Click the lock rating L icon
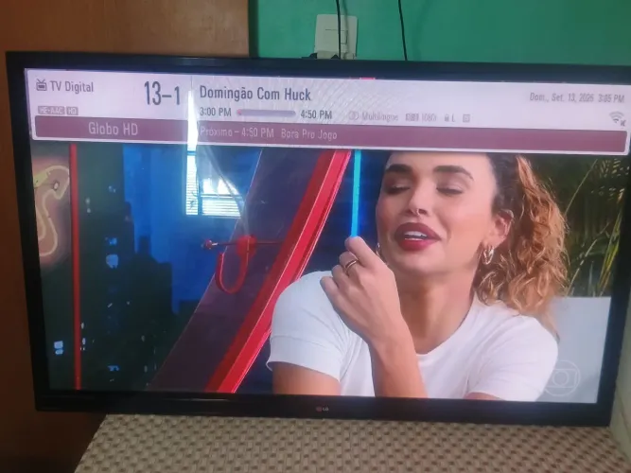631x473 pixels. tap(449, 118)
